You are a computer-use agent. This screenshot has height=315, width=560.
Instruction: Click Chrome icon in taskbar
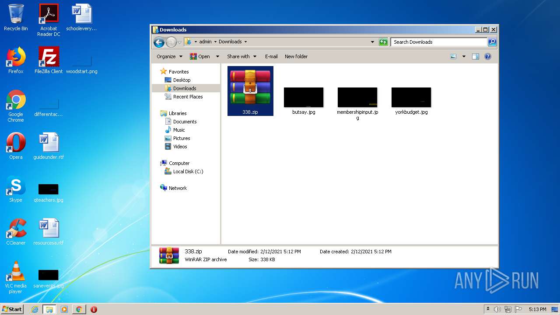tap(79, 309)
